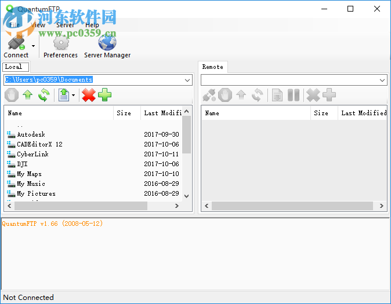The height and width of the screenshot is (304, 391).
Task: Open the File menu
Action: pyautogui.click(x=15, y=25)
